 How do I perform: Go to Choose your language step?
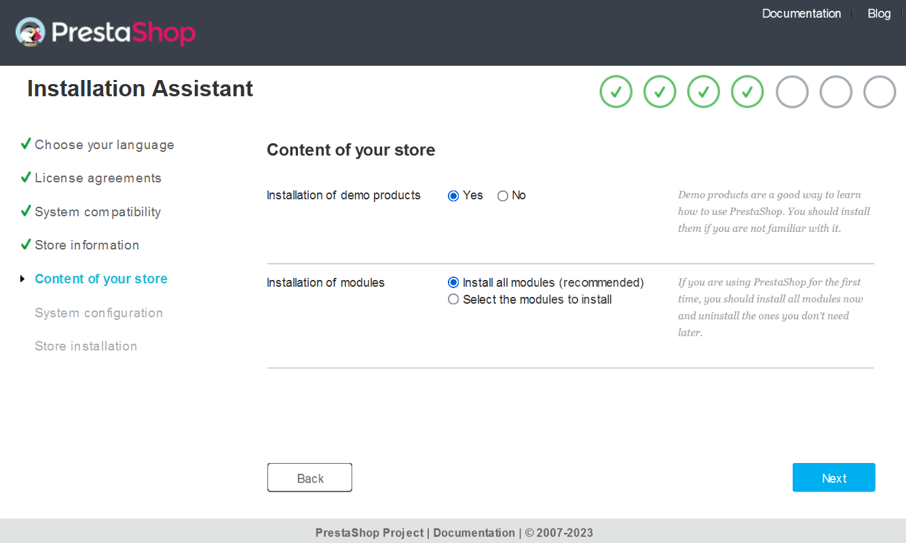click(x=105, y=145)
